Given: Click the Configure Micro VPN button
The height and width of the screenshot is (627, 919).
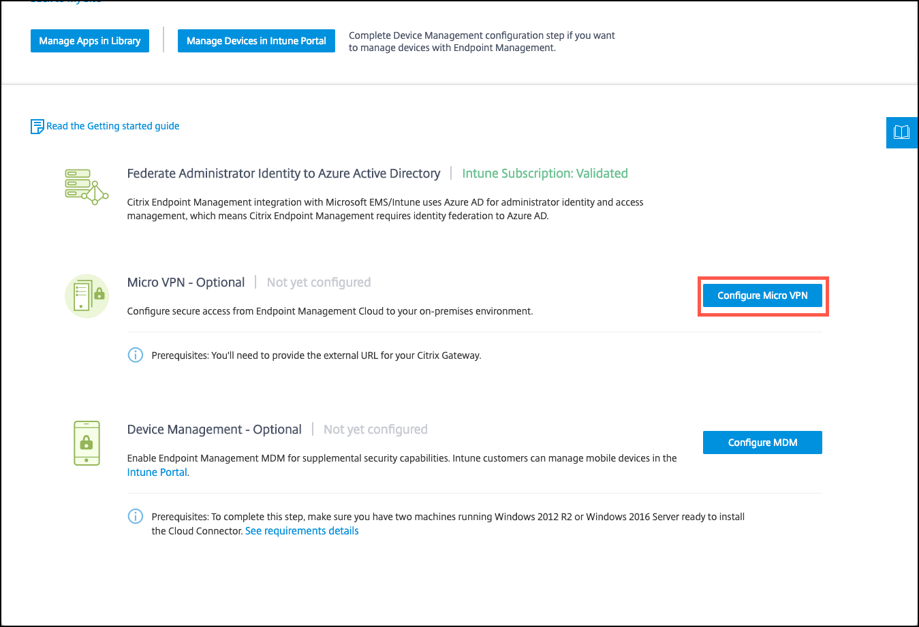Looking at the screenshot, I should pos(762,295).
